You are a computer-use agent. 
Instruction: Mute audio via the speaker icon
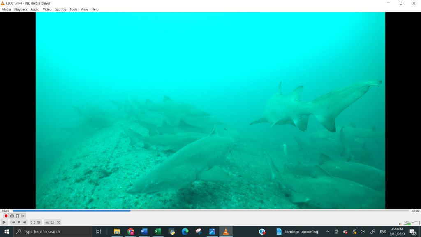click(400, 224)
